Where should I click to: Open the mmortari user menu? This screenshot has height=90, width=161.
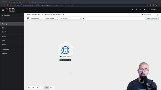(154, 10)
